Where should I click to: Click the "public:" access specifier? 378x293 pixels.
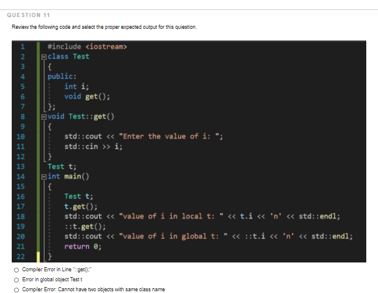pyautogui.click(x=62, y=76)
